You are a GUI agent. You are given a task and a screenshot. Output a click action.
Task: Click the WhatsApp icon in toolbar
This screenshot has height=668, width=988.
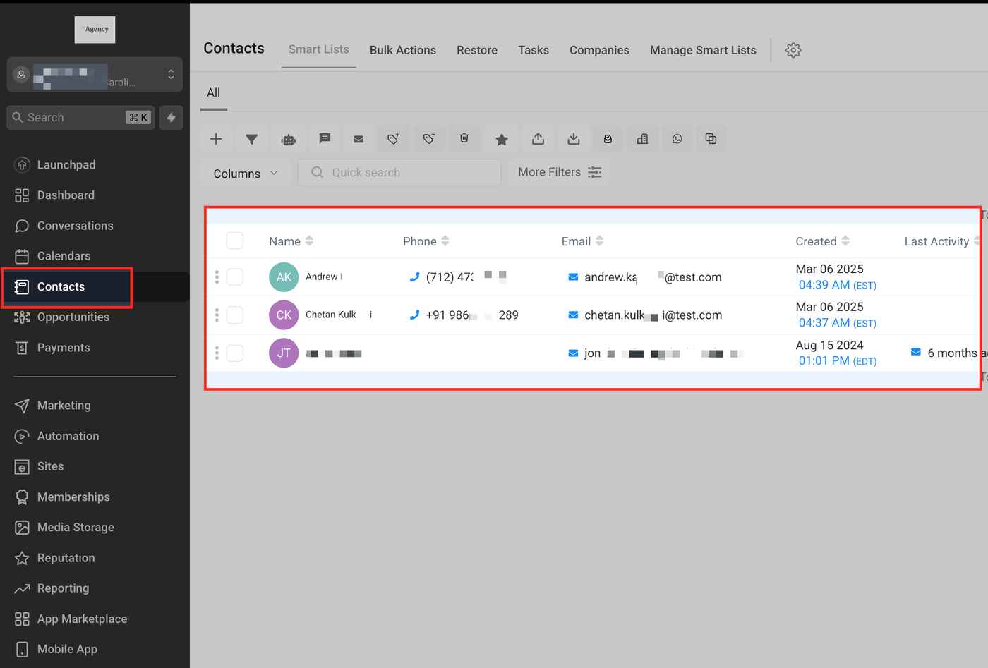[x=677, y=139]
